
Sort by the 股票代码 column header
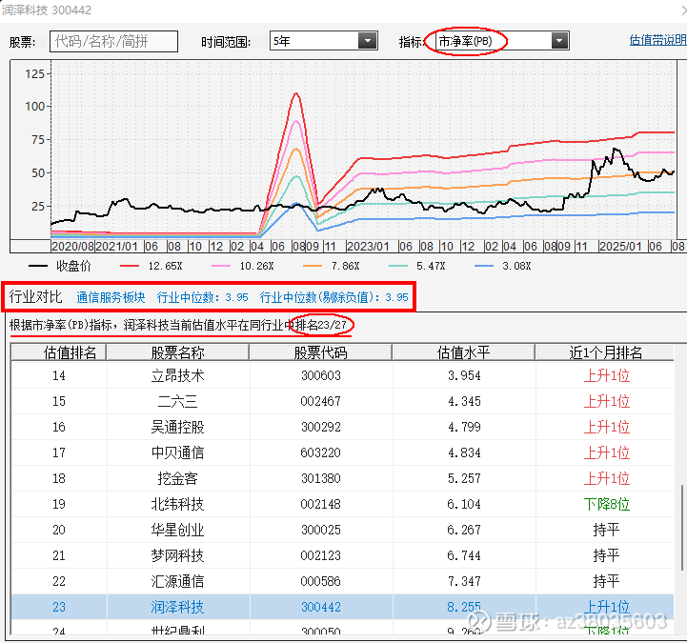coord(321,352)
